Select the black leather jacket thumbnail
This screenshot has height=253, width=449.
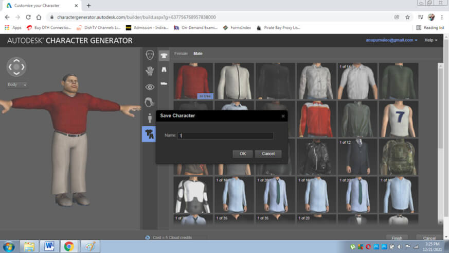[x=316, y=157]
